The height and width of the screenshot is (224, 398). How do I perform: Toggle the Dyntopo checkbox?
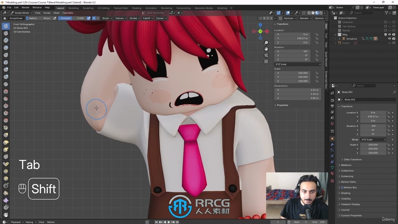pyautogui.click(x=280, y=18)
